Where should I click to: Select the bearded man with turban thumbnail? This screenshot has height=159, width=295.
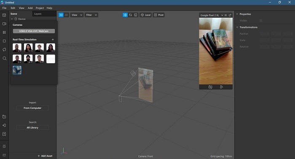click(28, 59)
